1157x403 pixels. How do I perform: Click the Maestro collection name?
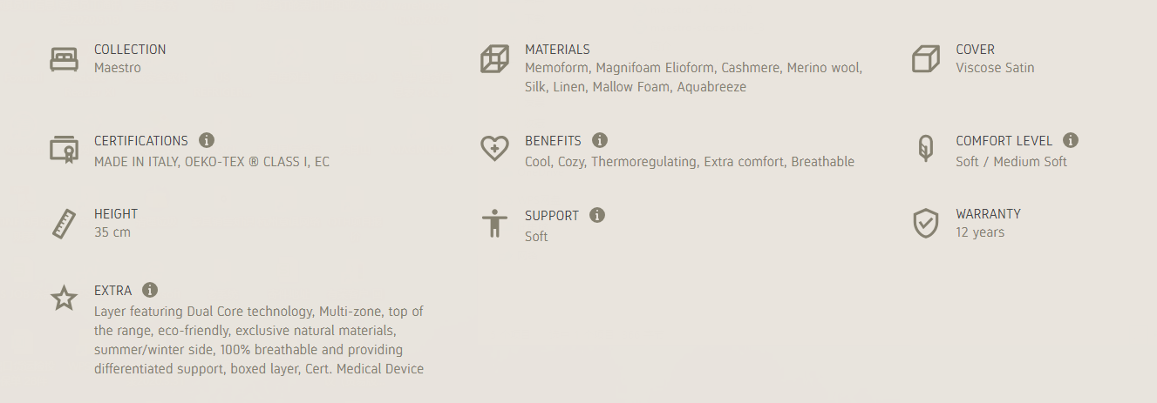tap(118, 68)
